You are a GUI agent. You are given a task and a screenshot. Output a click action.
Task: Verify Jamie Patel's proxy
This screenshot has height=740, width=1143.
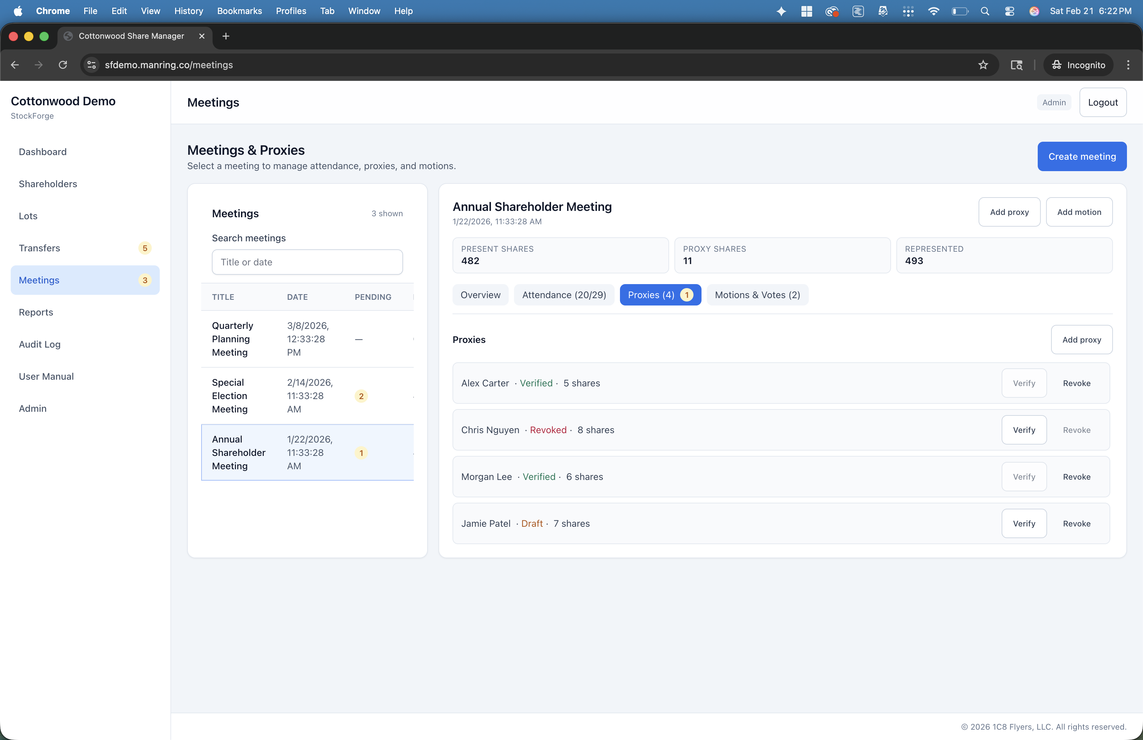tap(1024, 523)
